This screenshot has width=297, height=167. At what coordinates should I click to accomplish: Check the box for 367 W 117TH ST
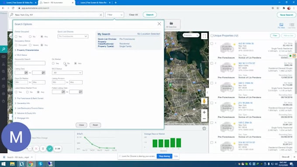[212, 63]
